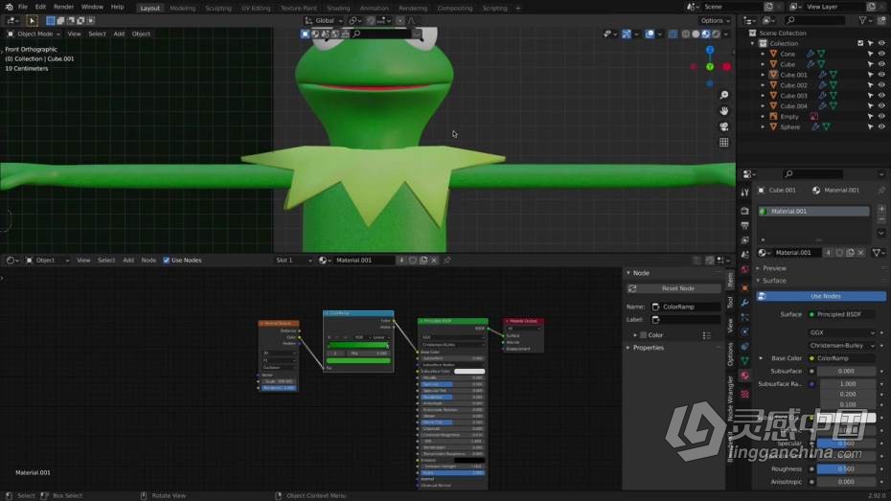Viewport: 891px width, 501px height.
Task: Add material slot plus icon
Action: pos(881,209)
